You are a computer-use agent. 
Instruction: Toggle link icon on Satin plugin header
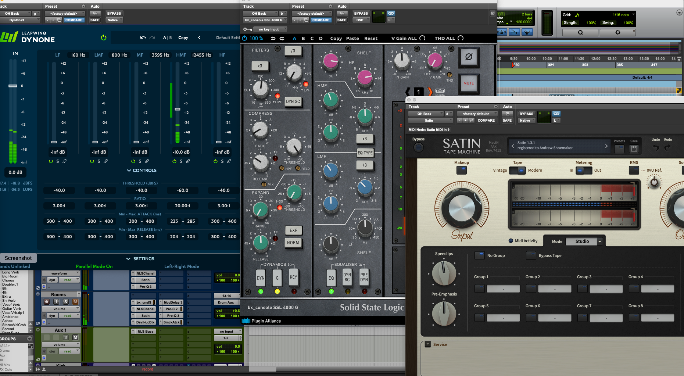[556, 114]
